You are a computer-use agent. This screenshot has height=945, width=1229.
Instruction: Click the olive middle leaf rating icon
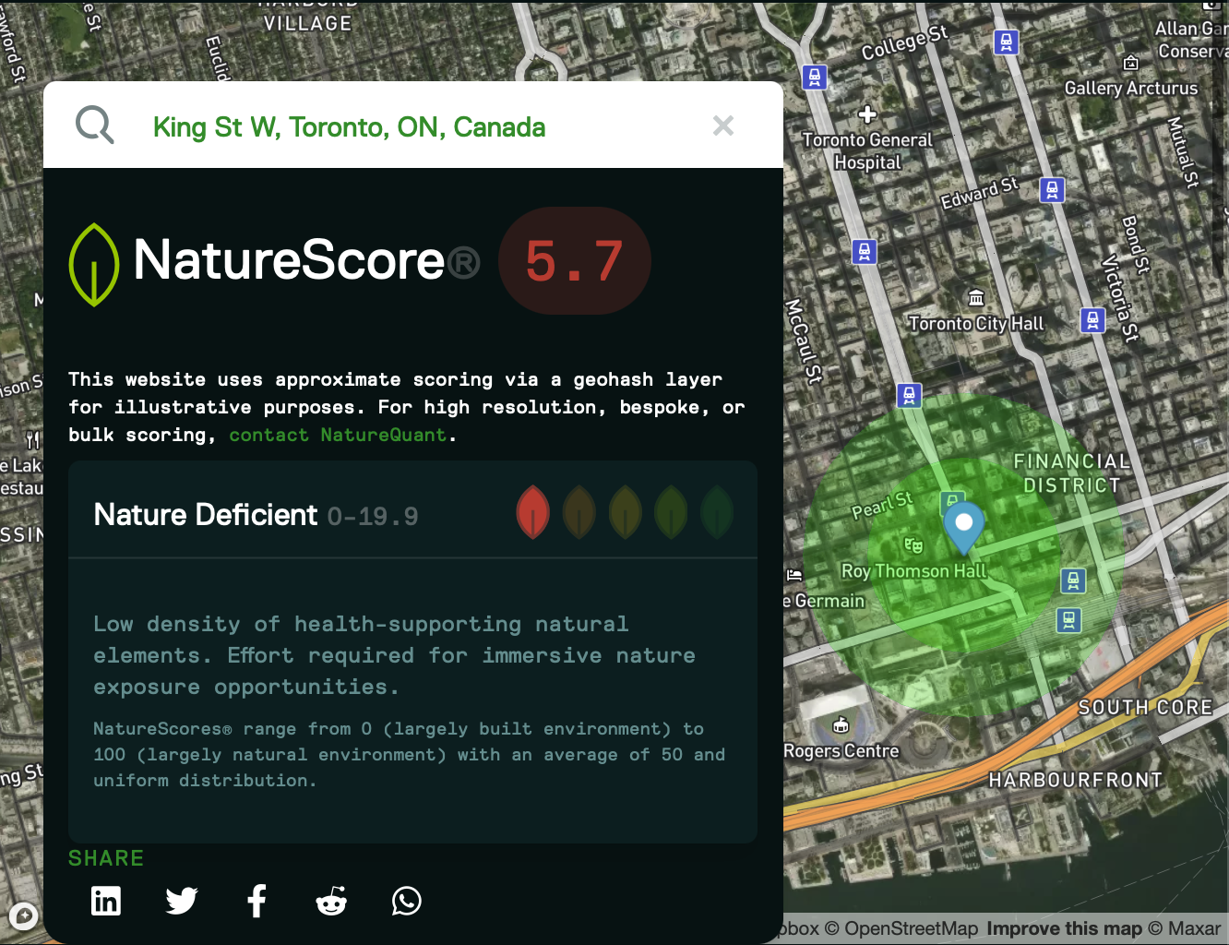pyautogui.click(x=626, y=512)
